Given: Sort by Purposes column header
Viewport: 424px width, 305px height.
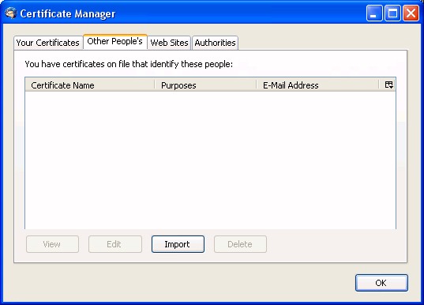Looking at the screenshot, I should tap(205, 85).
